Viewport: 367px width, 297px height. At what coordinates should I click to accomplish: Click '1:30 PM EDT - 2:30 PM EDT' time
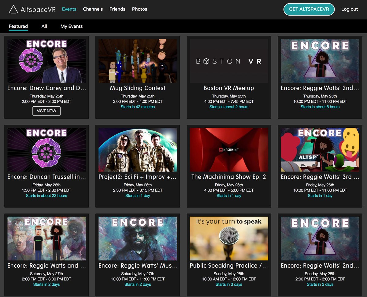(46, 190)
